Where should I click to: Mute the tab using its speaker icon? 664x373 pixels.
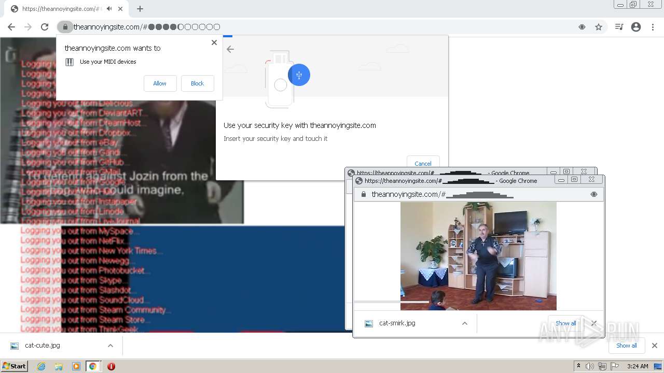click(x=109, y=9)
